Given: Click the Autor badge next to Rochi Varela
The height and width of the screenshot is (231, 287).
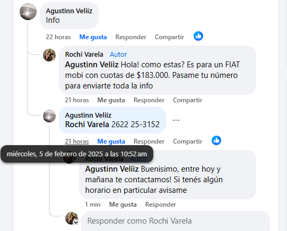Looking at the screenshot, I should (x=118, y=55).
